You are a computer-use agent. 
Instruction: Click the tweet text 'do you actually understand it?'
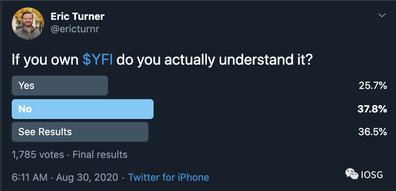215,60
